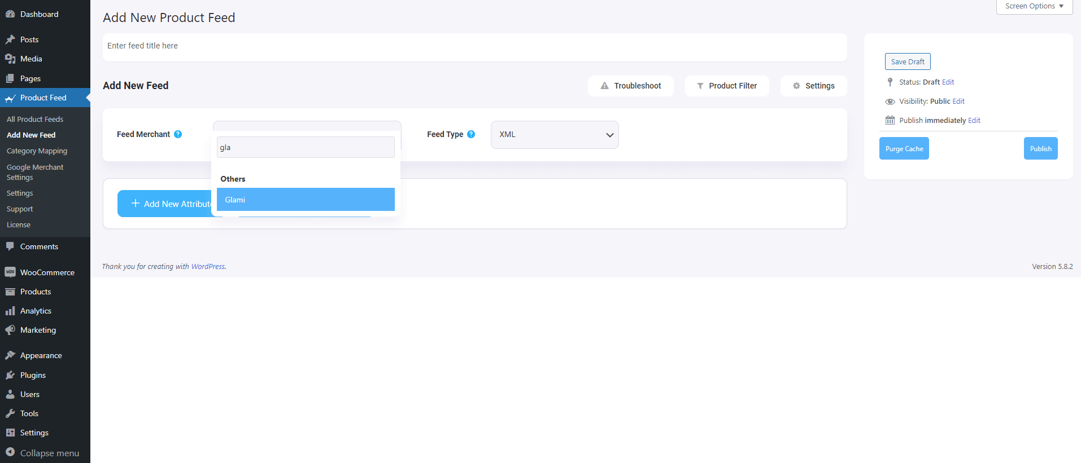Click the Dashboard gauge icon
The width and height of the screenshot is (1081, 463).
point(10,14)
